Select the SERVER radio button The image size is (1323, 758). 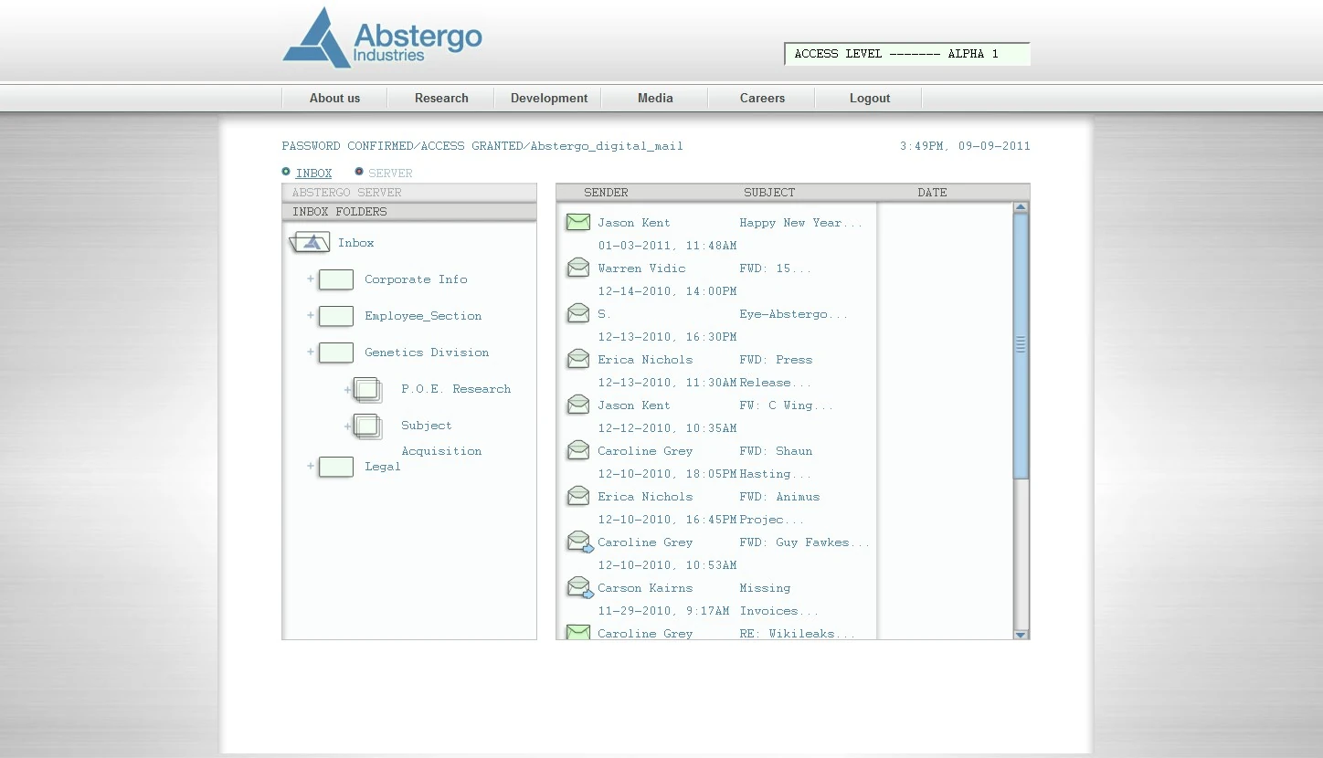click(x=359, y=172)
